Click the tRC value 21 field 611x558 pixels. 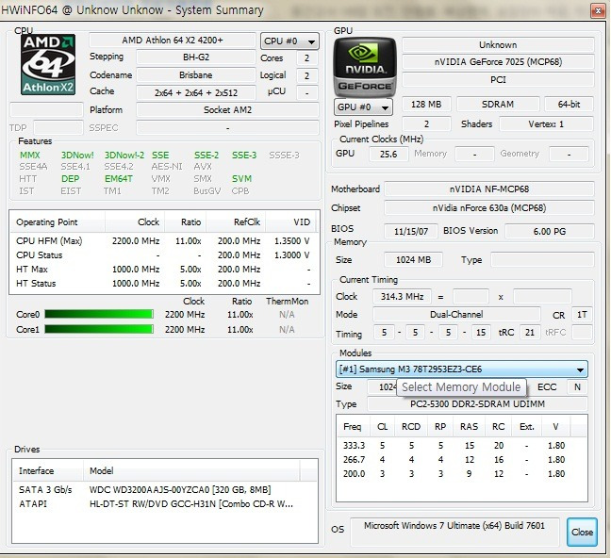[x=530, y=333]
